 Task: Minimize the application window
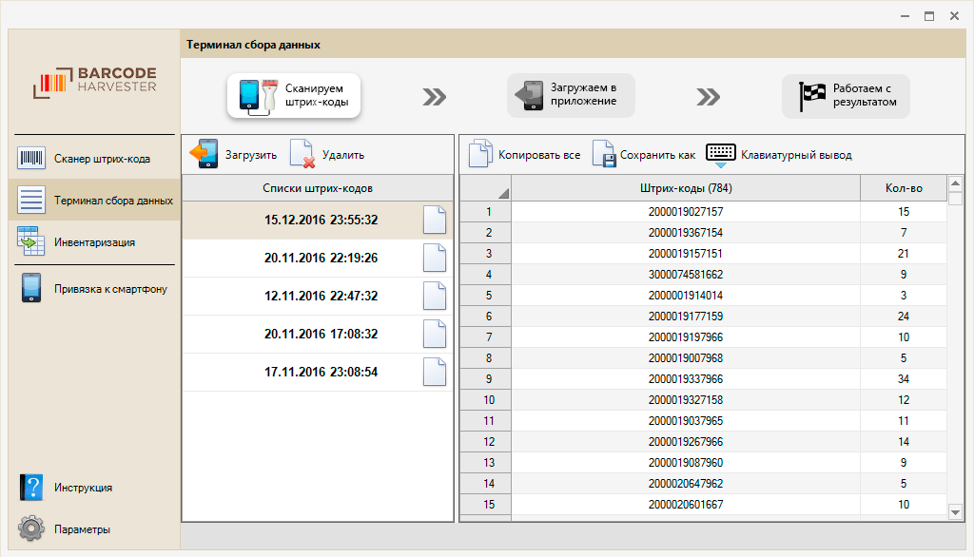tap(905, 16)
